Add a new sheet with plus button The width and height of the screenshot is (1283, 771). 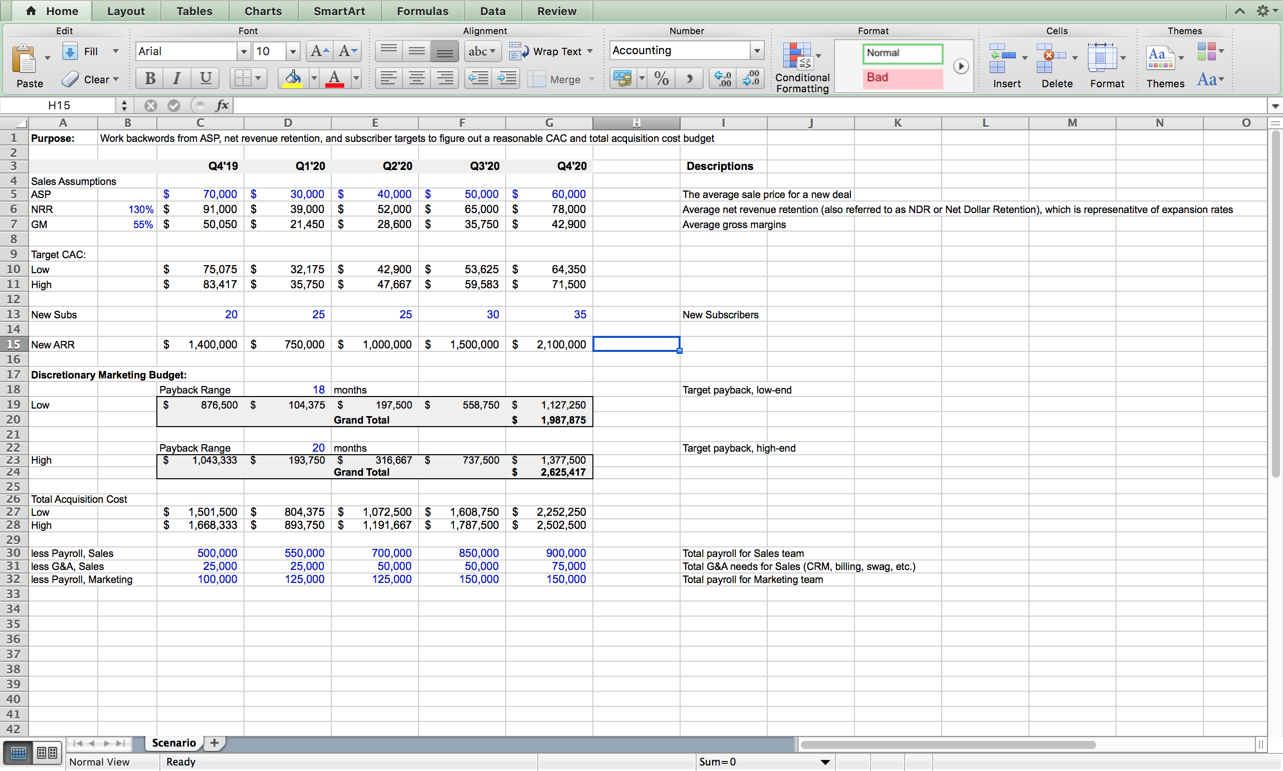(x=214, y=743)
